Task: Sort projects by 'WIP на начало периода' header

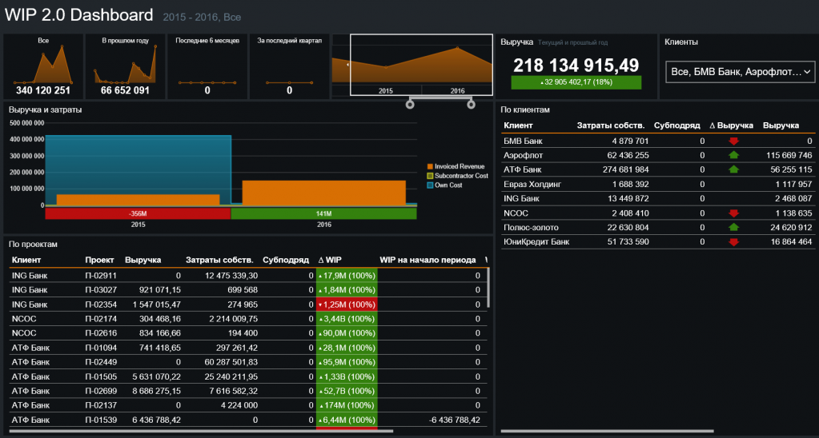Action: (428, 260)
